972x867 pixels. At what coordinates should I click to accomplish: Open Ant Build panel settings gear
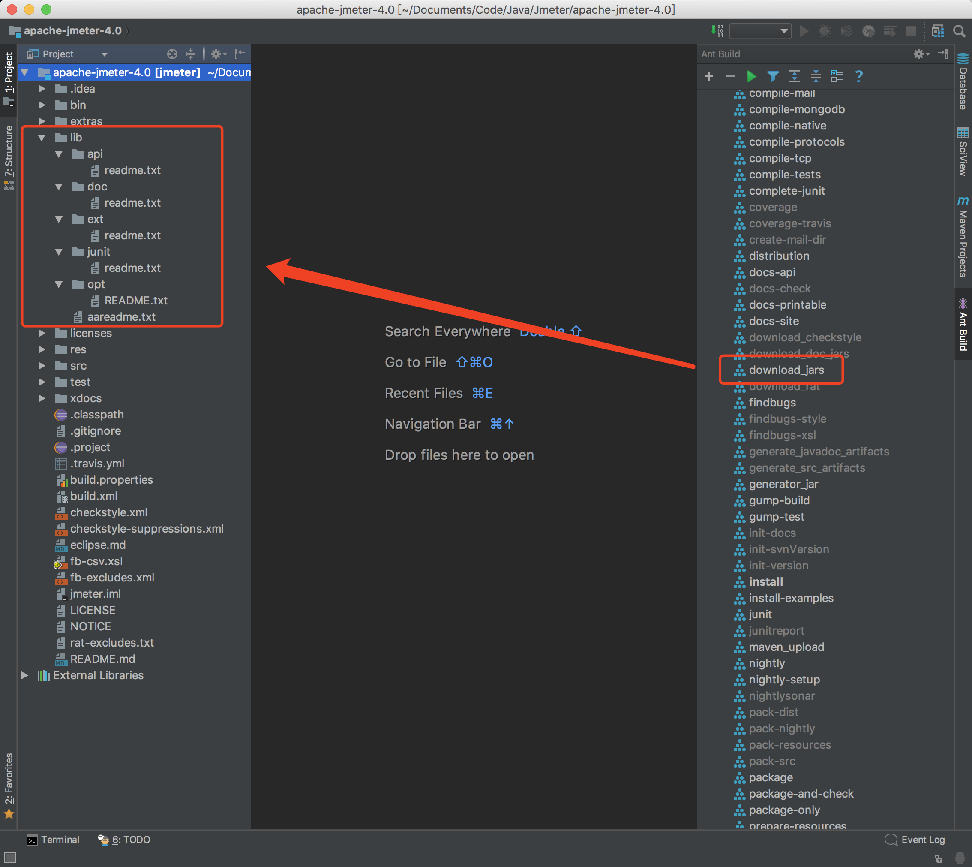[921, 54]
